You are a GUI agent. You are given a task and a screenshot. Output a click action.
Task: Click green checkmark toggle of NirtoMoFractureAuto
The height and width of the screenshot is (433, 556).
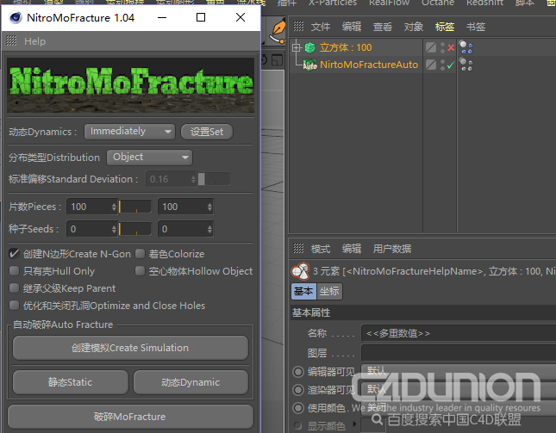[451, 65]
